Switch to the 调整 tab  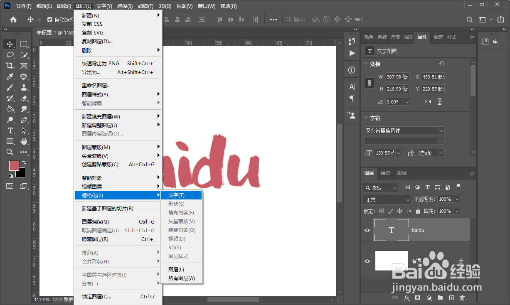click(x=439, y=37)
